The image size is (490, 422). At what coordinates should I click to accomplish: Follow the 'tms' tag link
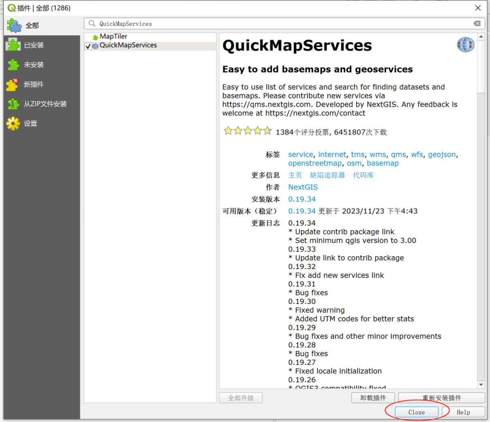358,155
